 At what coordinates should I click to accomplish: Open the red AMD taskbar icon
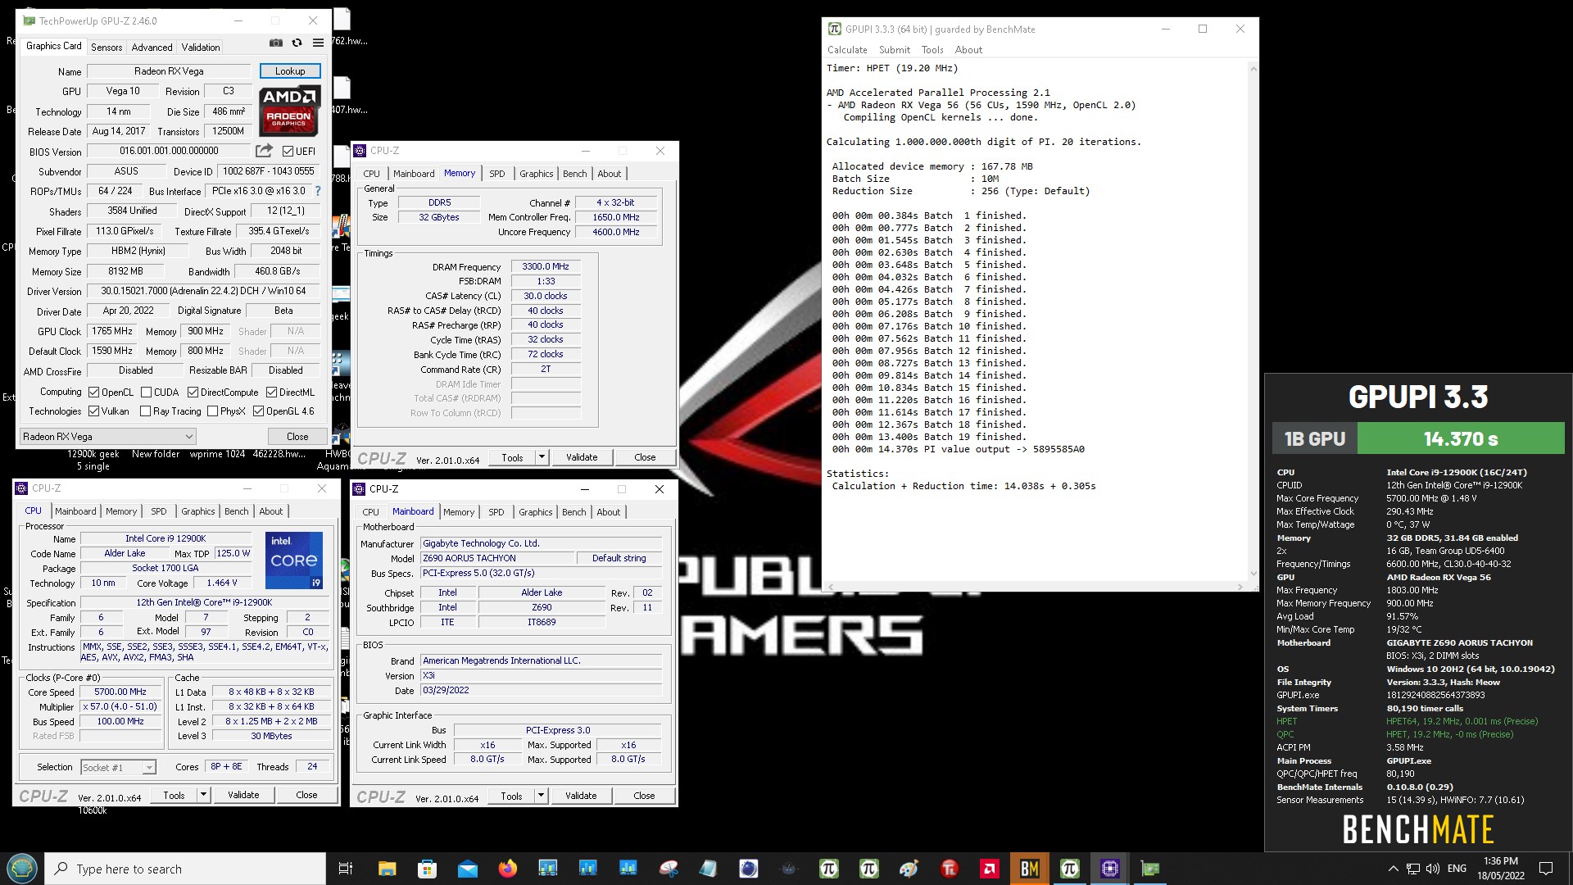[x=989, y=869]
